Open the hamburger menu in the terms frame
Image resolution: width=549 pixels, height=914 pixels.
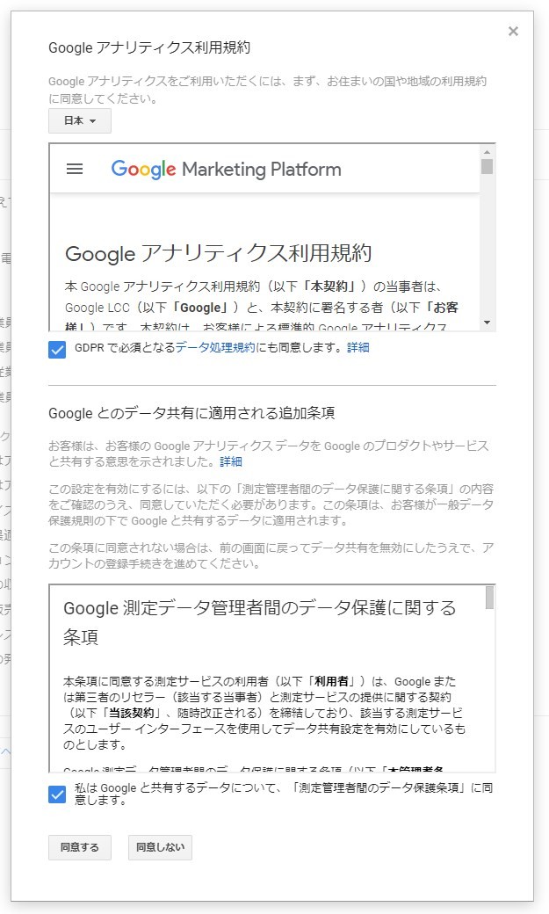coord(75,170)
